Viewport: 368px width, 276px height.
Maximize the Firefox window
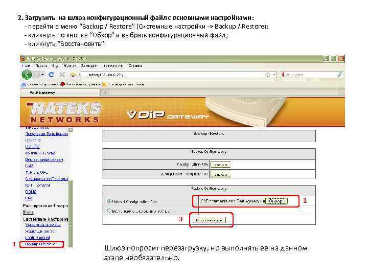(333, 58)
